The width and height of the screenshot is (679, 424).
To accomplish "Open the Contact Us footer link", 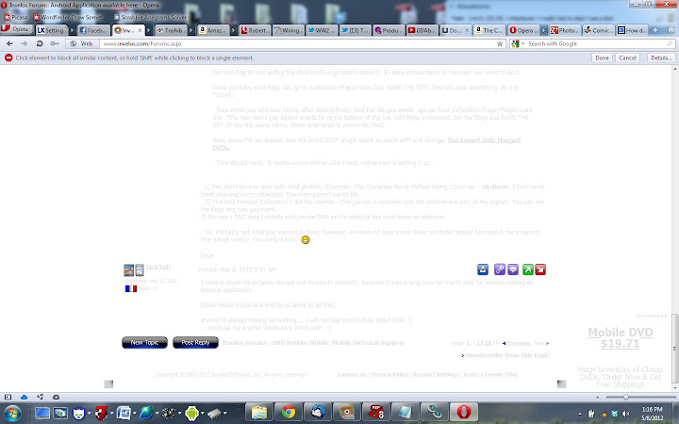I will coord(352,375).
